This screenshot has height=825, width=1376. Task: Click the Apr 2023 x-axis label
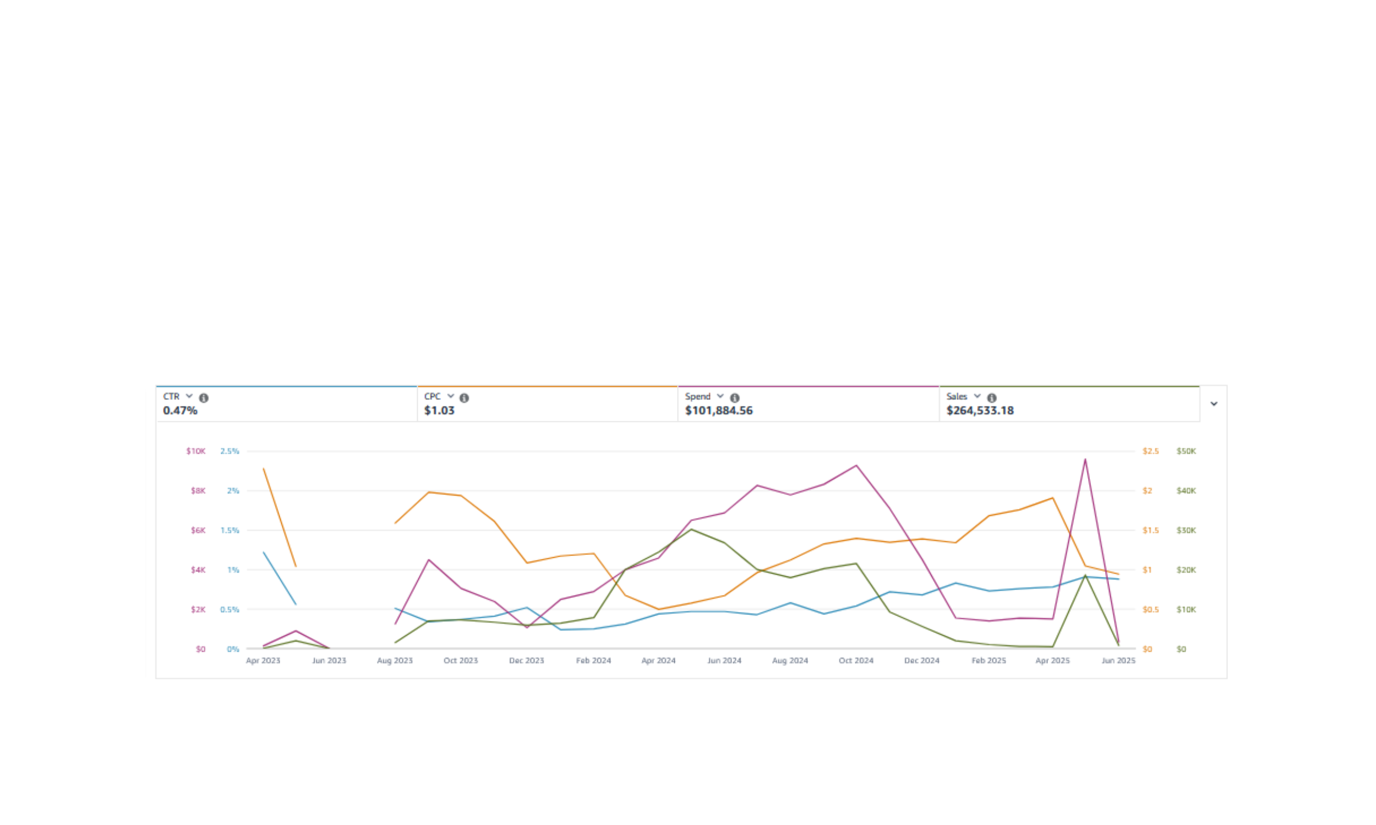[263, 661]
